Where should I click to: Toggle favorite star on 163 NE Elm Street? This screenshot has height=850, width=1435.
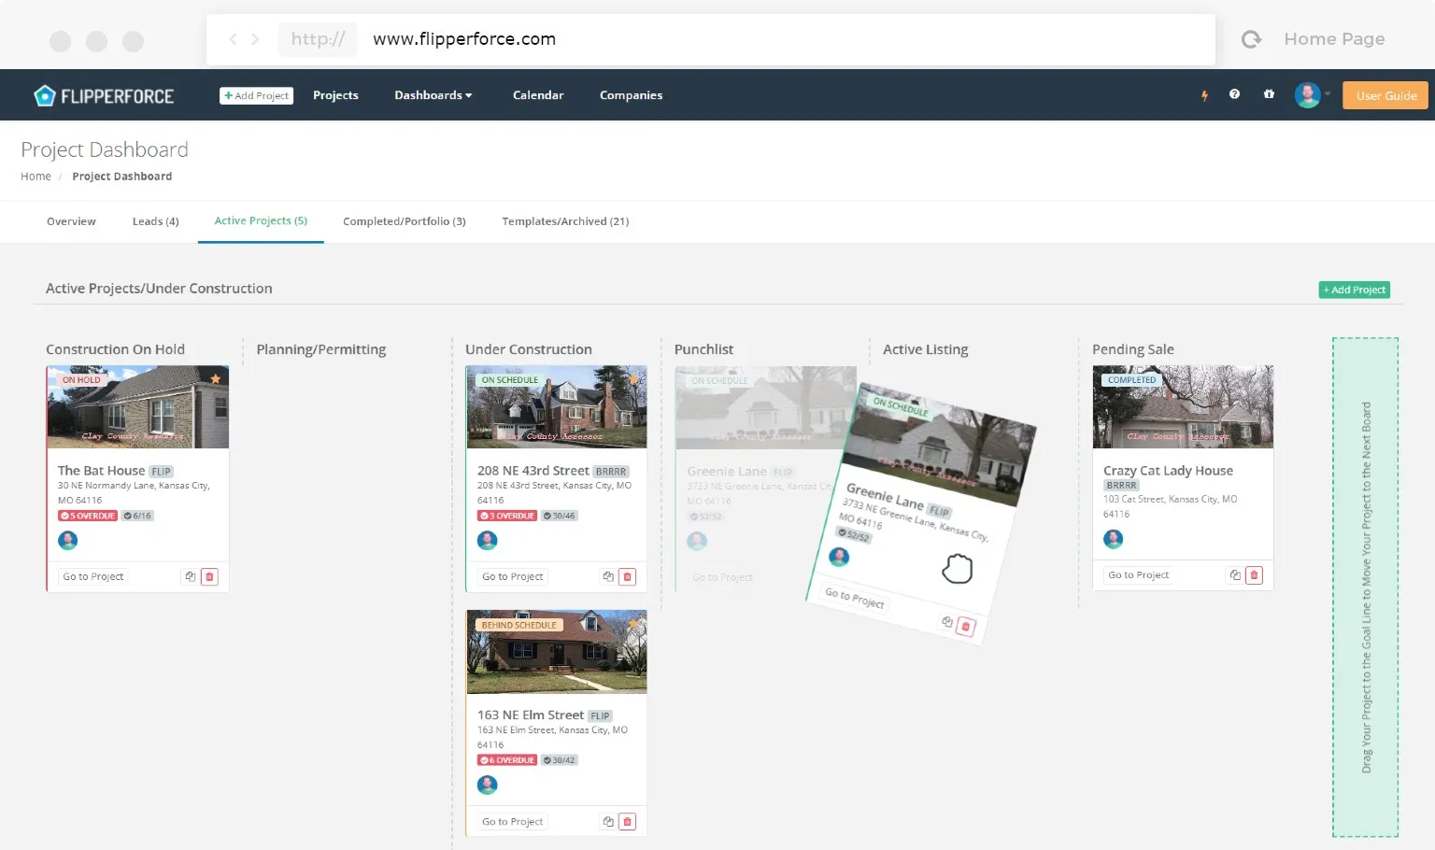pos(634,624)
